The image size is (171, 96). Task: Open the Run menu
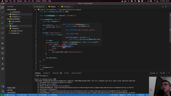(33, 1)
